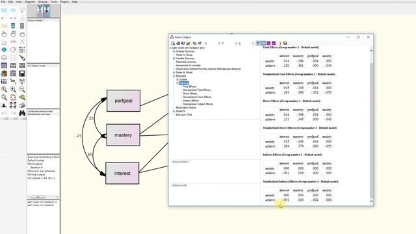Open the Select data files tool
The image size is (416, 234).
click(x=4, y=66)
